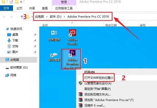Open the Adobe Premiere Pro CC 2018 shortcut
157x108 pixels.
coord(72,59)
